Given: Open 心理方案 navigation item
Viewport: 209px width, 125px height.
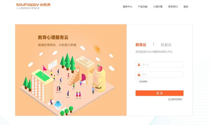Looking at the screenshot, I should point(158,7).
